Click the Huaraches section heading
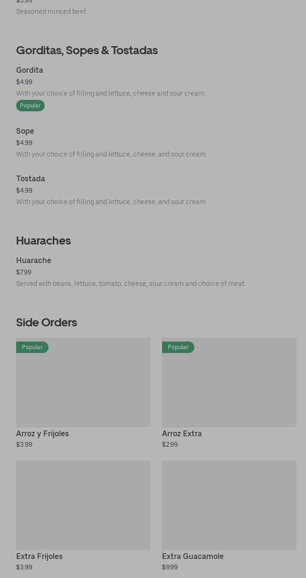This screenshot has height=578, width=306. [x=43, y=241]
